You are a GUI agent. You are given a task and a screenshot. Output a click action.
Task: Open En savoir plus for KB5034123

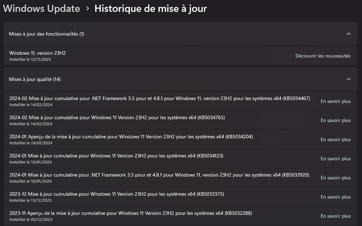tap(335, 159)
